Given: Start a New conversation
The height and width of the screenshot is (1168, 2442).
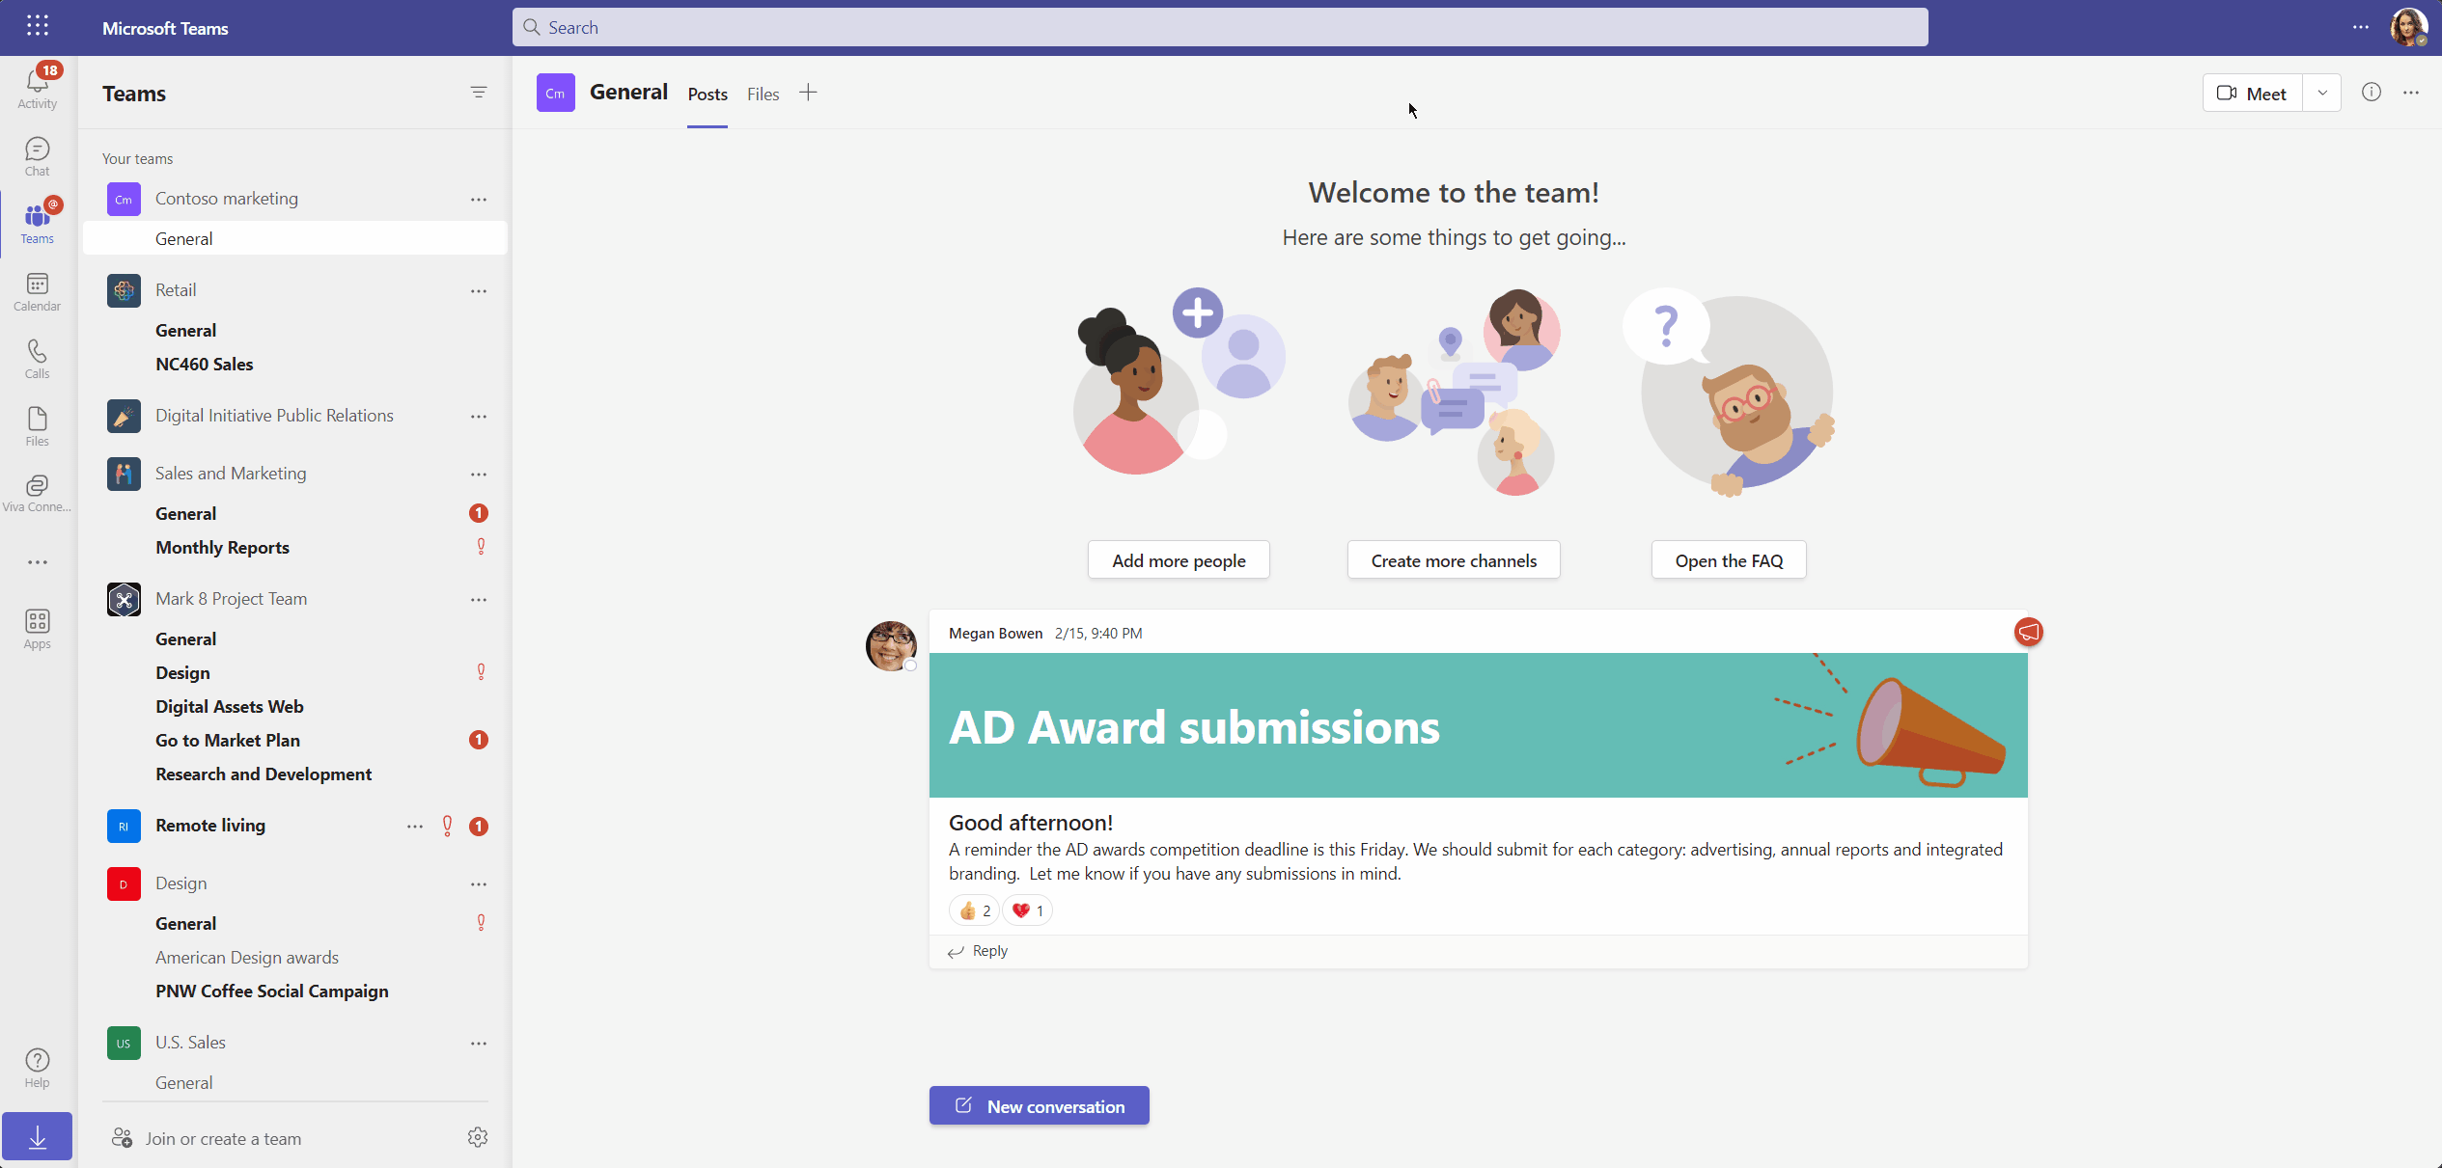Looking at the screenshot, I should (1039, 1106).
